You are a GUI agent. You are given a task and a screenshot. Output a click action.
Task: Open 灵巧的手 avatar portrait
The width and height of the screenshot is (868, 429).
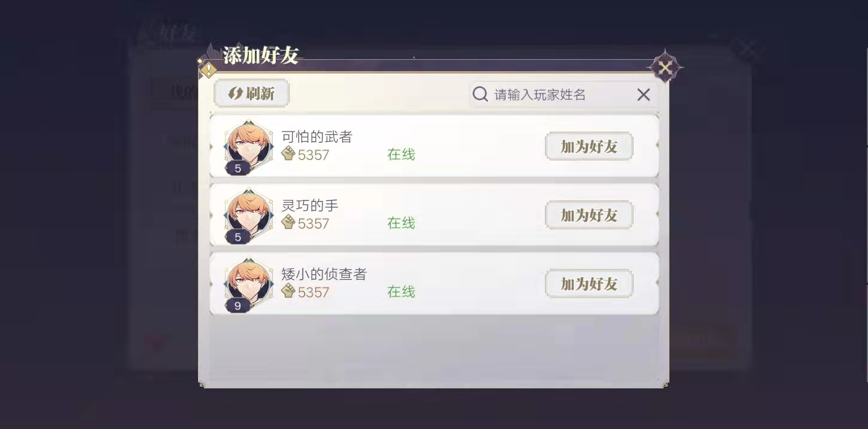248,215
